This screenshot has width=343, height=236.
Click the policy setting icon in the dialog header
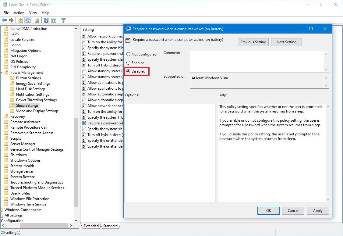[x=128, y=39]
